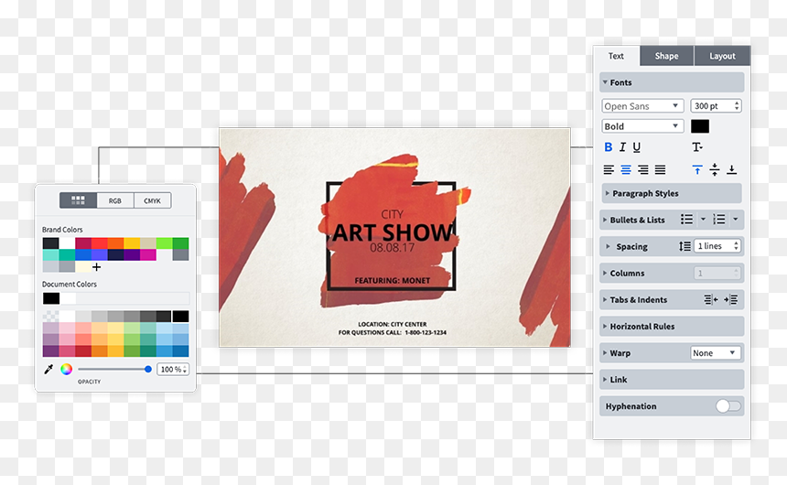Align text to bottom vertically
787x485 pixels.
732,169
